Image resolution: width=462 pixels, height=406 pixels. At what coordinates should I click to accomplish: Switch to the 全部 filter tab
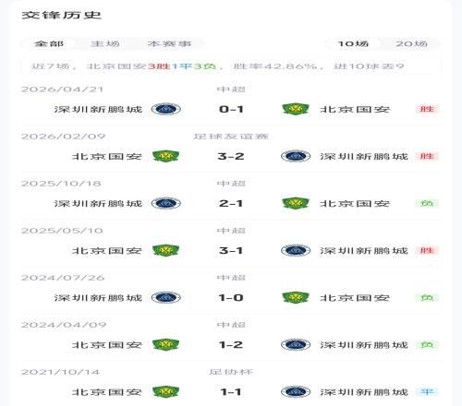point(49,43)
